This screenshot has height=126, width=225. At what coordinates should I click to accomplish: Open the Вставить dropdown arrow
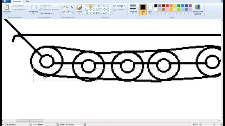click(x=7, y=14)
